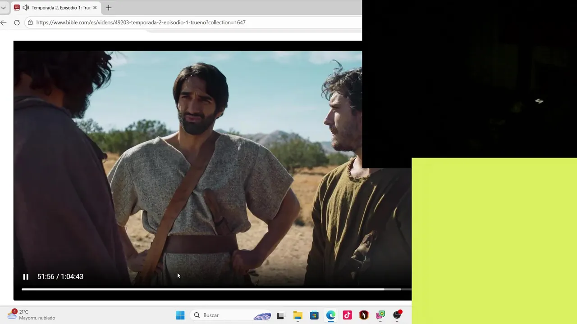Open Microsoft Store from the taskbar
This screenshot has width=577, height=324.
(x=314, y=315)
